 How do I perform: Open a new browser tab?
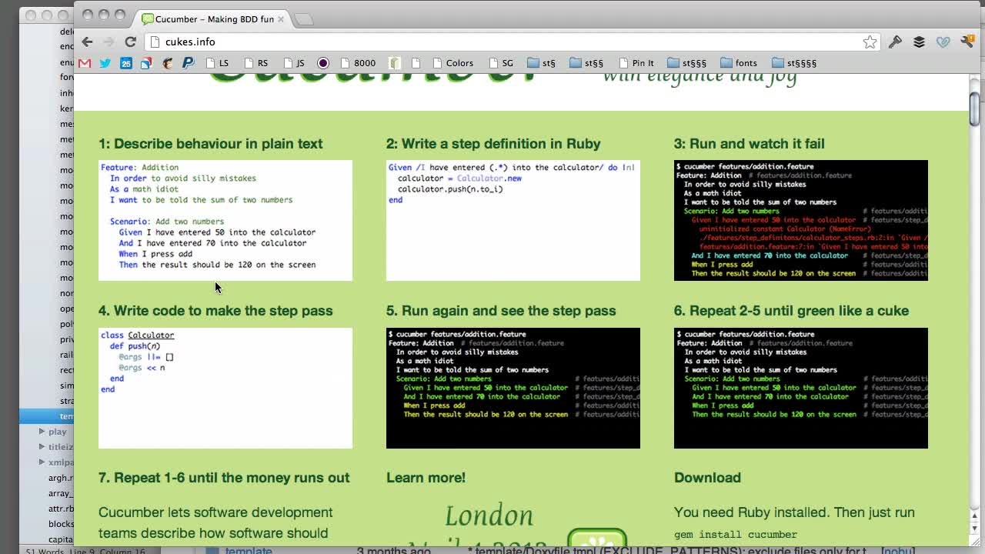pos(304,19)
